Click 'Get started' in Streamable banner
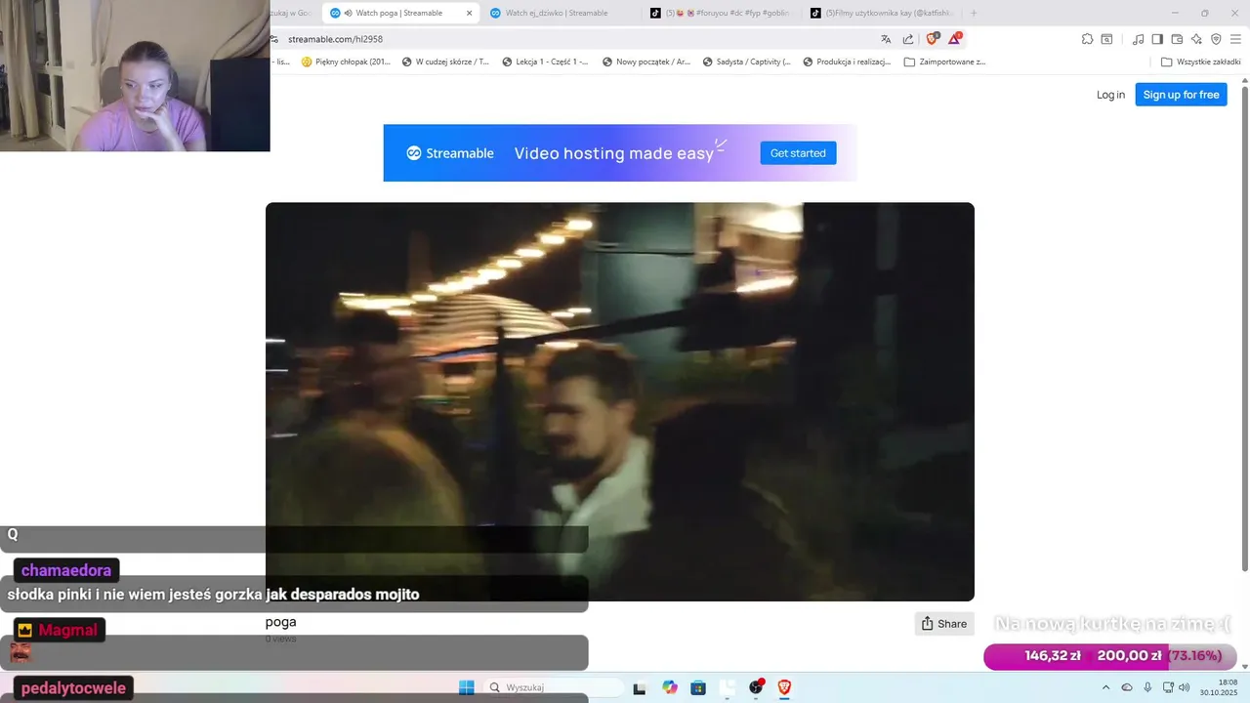 (798, 153)
